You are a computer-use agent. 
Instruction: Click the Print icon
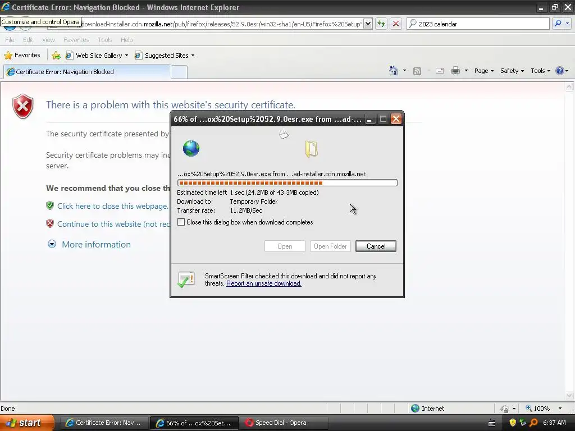pos(455,71)
